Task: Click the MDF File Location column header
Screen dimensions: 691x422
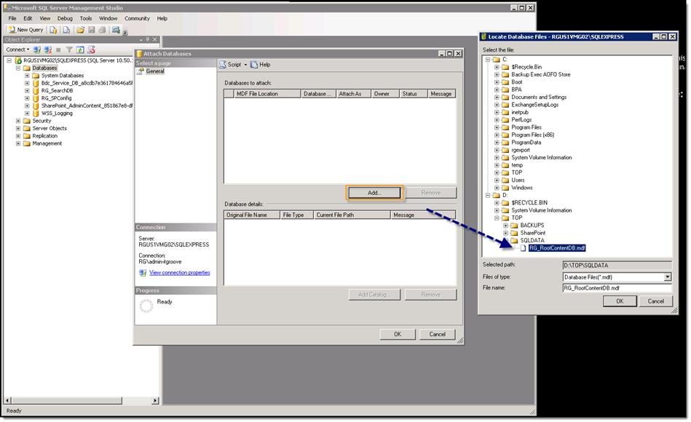Action: pyautogui.click(x=267, y=94)
